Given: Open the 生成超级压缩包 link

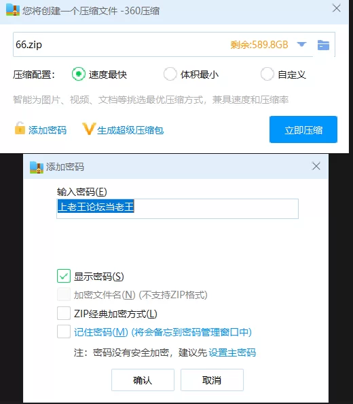Looking at the screenshot, I should tap(130, 130).
